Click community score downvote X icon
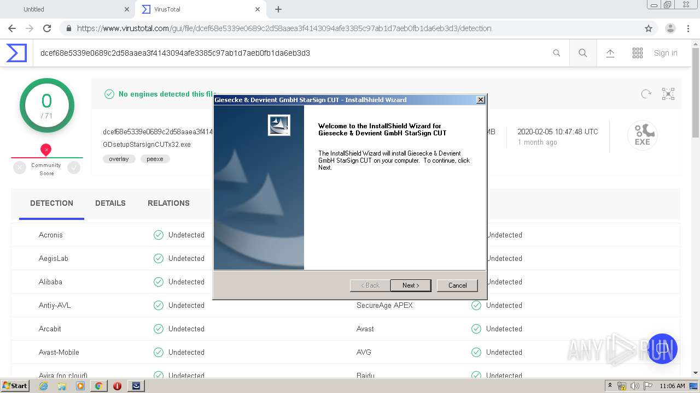Viewport: 700px width, 393px height. coord(20,168)
